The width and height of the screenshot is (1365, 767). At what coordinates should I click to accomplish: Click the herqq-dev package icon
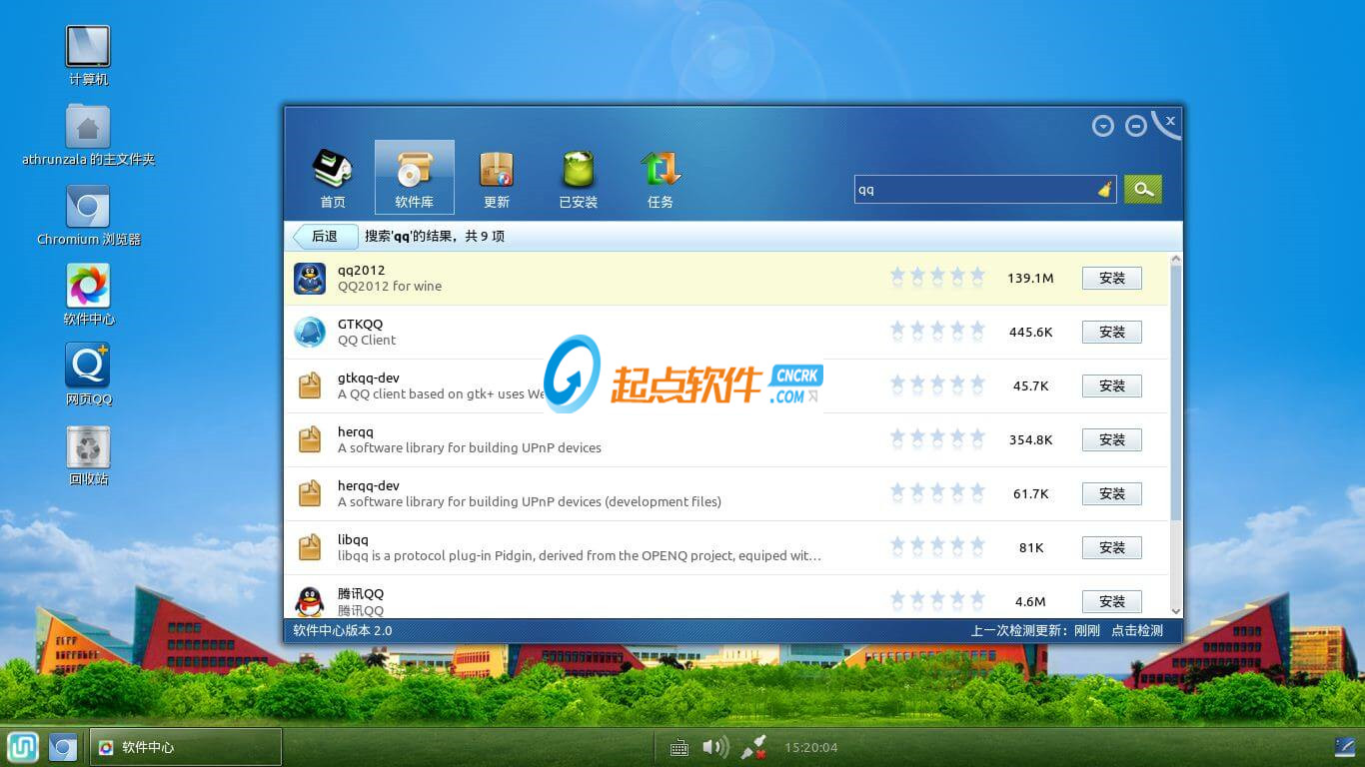[x=310, y=493]
